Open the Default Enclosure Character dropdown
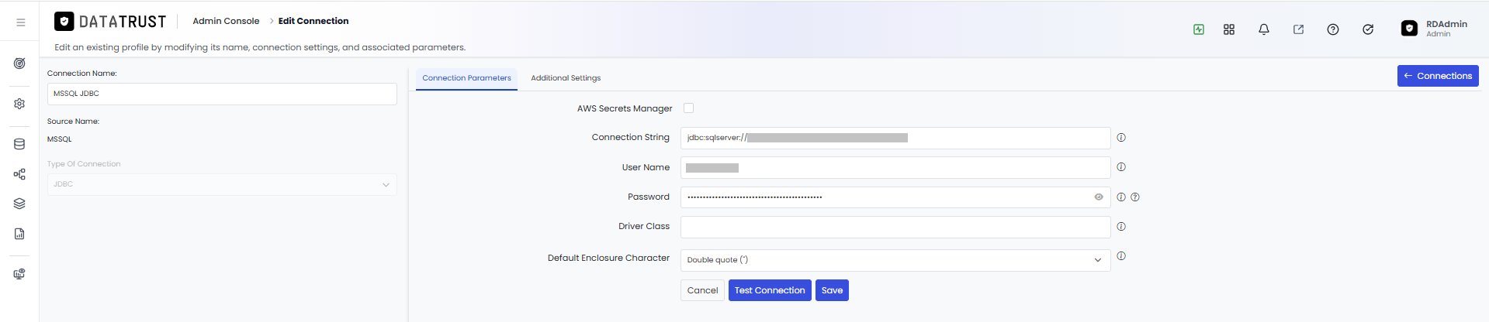Viewport: 1489px width, 322px height. click(x=895, y=260)
